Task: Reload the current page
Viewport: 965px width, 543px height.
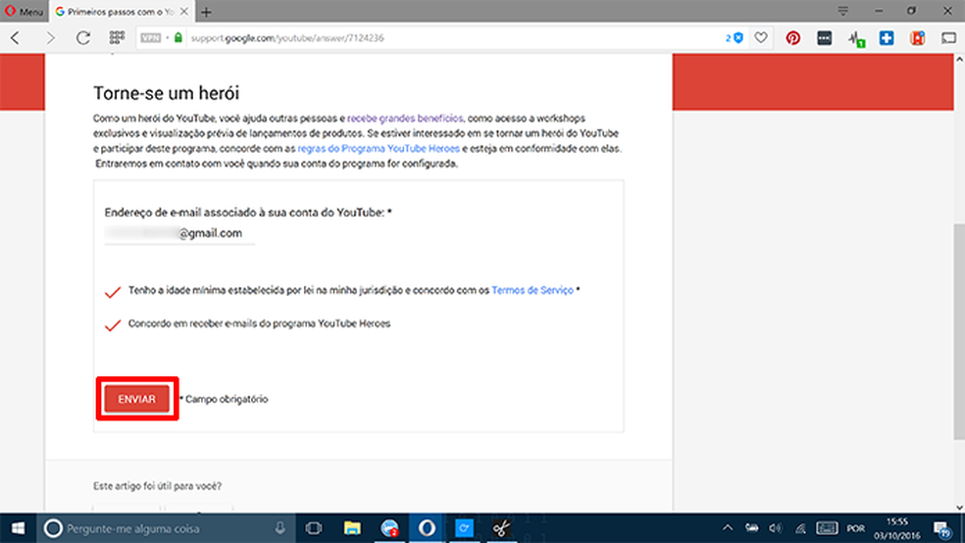Action: point(83,38)
